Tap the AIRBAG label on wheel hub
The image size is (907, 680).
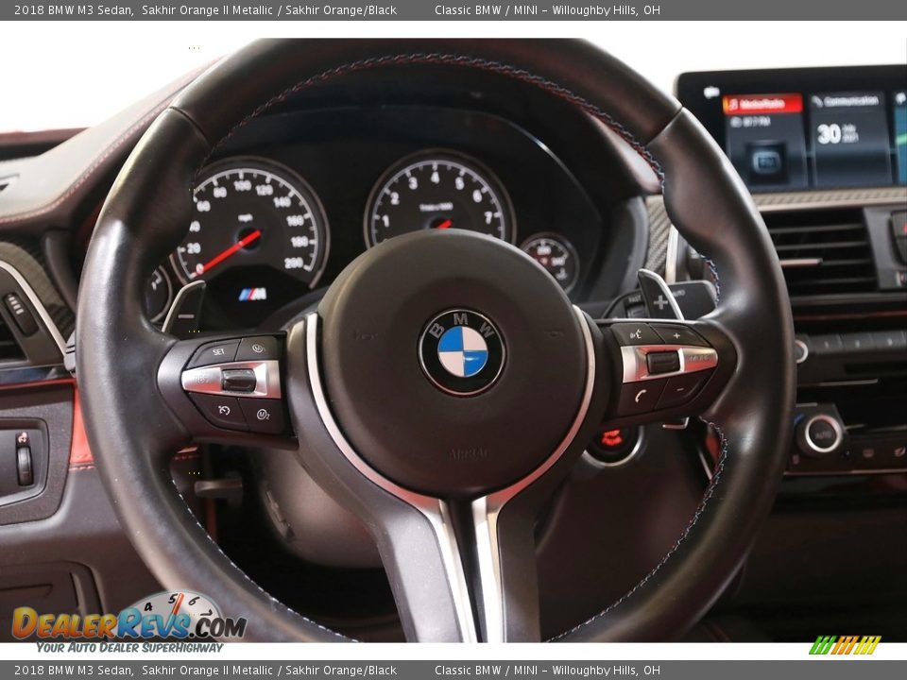(470, 454)
